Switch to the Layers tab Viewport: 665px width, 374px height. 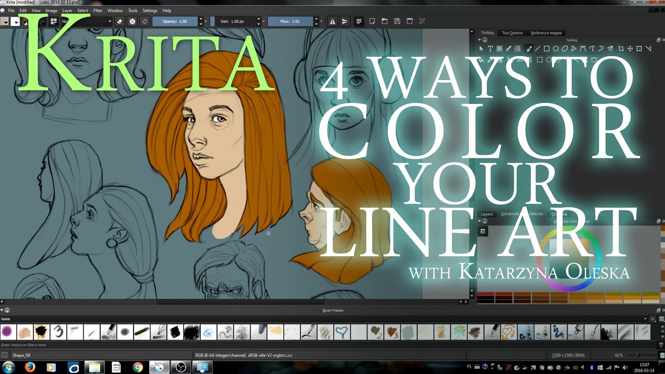[487, 214]
